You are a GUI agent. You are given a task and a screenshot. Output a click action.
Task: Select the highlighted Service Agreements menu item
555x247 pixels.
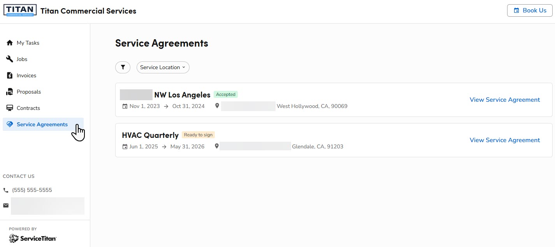pos(42,124)
